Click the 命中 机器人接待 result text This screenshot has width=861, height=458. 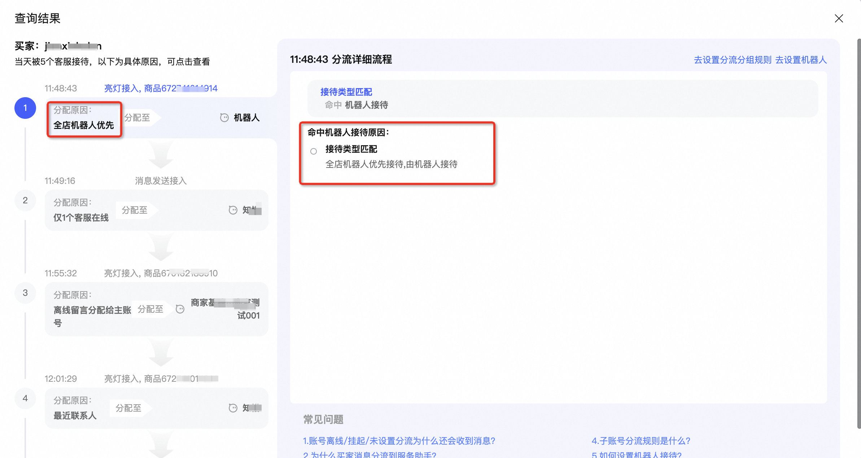[357, 105]
